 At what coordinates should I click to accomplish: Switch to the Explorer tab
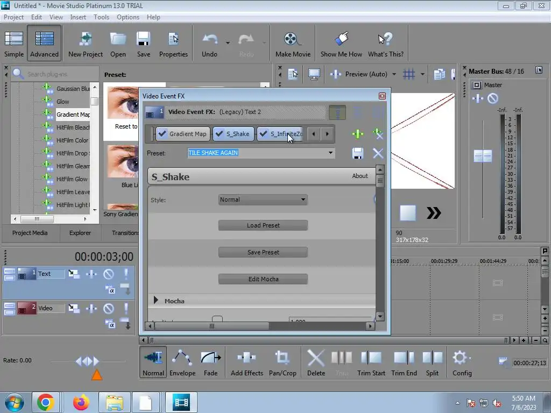click(80, 233)
